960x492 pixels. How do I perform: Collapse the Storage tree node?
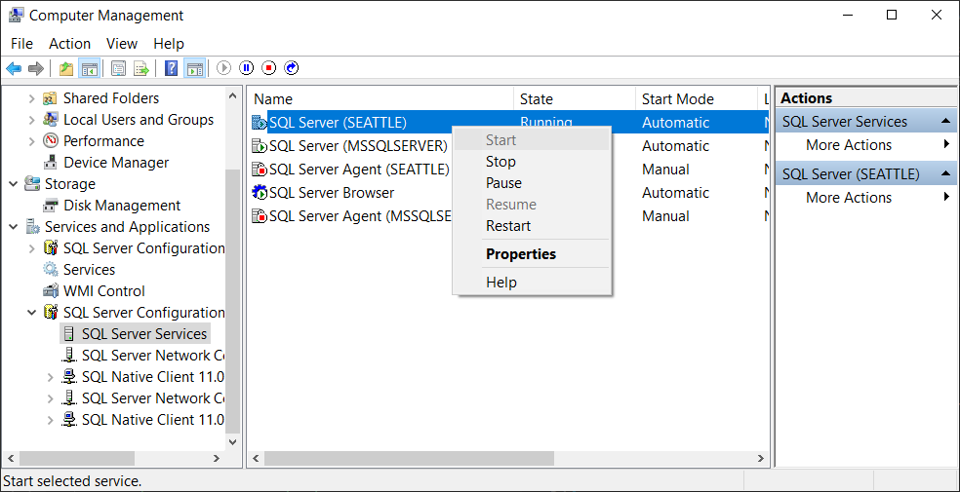(14, 184)
